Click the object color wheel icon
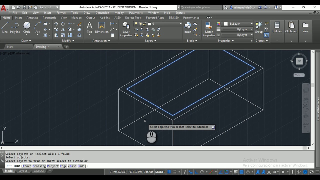This screenshot has height=180, width=320. coord(218,24)
